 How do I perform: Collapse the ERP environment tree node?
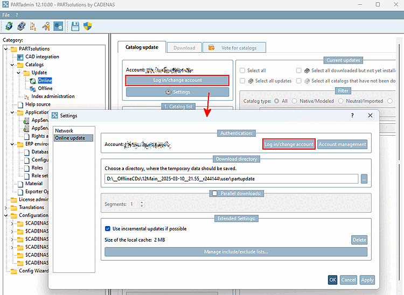point(12,144)
